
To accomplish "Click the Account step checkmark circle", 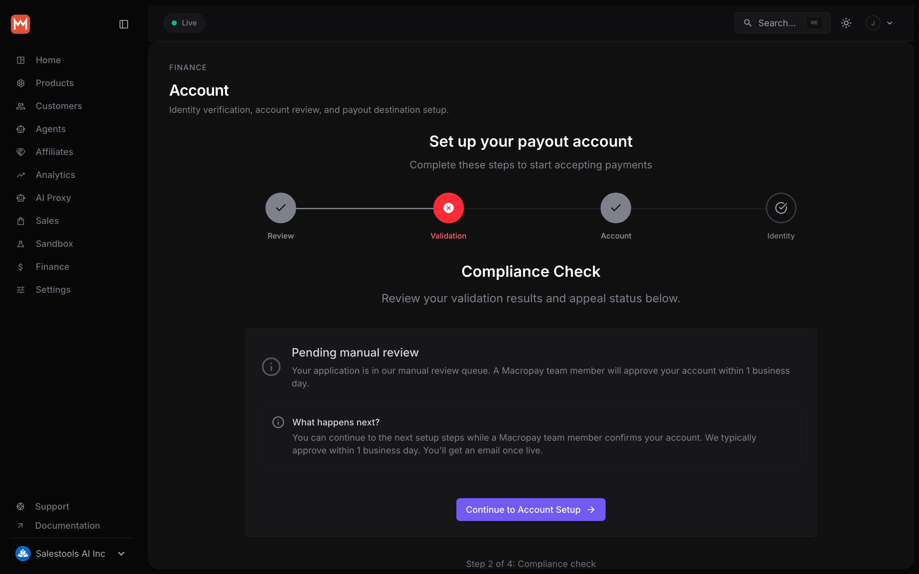I will 616,208.
